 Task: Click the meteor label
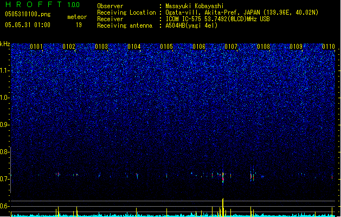coord(77,17)
